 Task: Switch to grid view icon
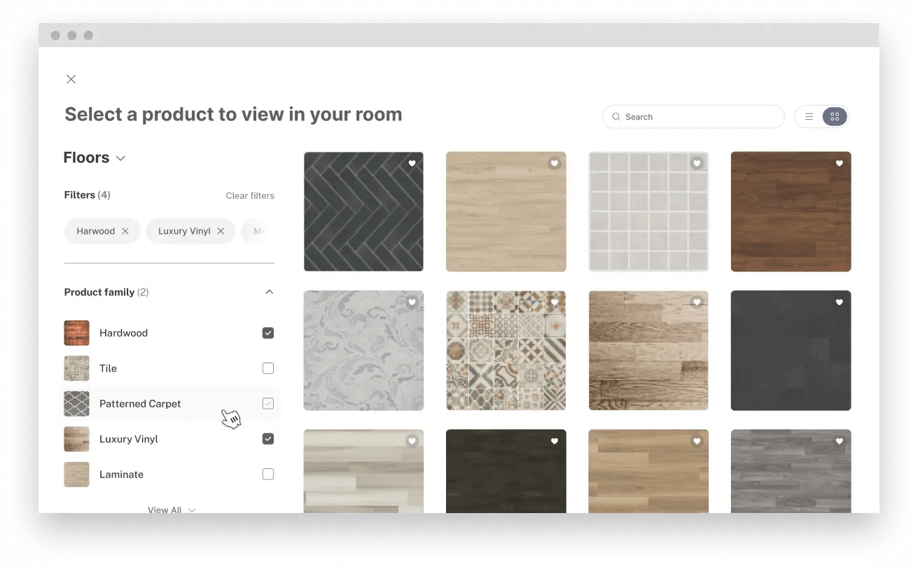(835, 117)
